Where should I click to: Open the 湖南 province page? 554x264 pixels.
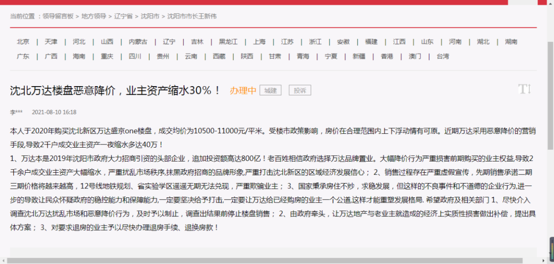pos(511,42)
